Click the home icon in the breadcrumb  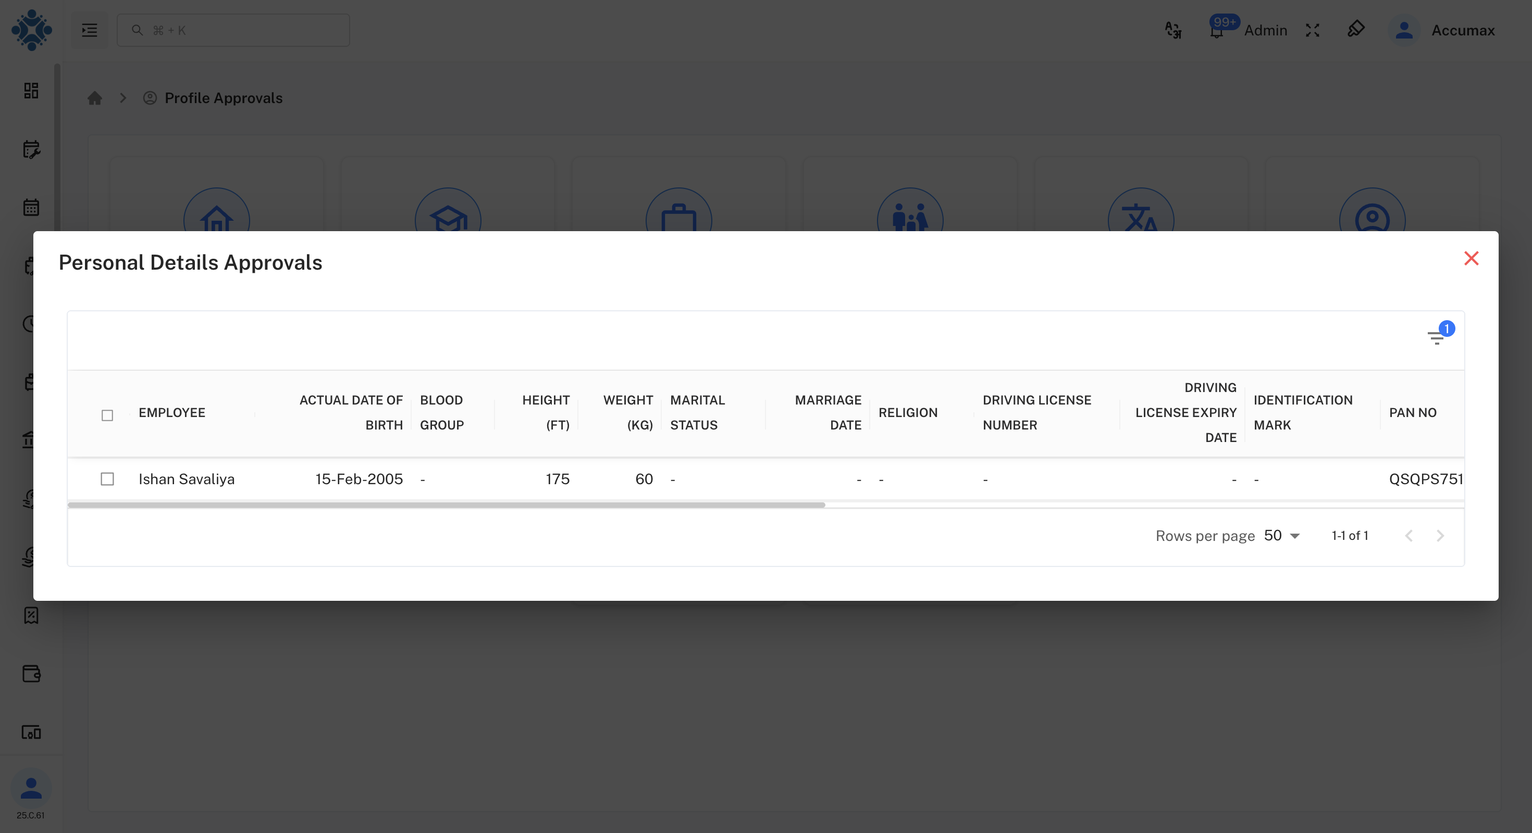(95, 98)
